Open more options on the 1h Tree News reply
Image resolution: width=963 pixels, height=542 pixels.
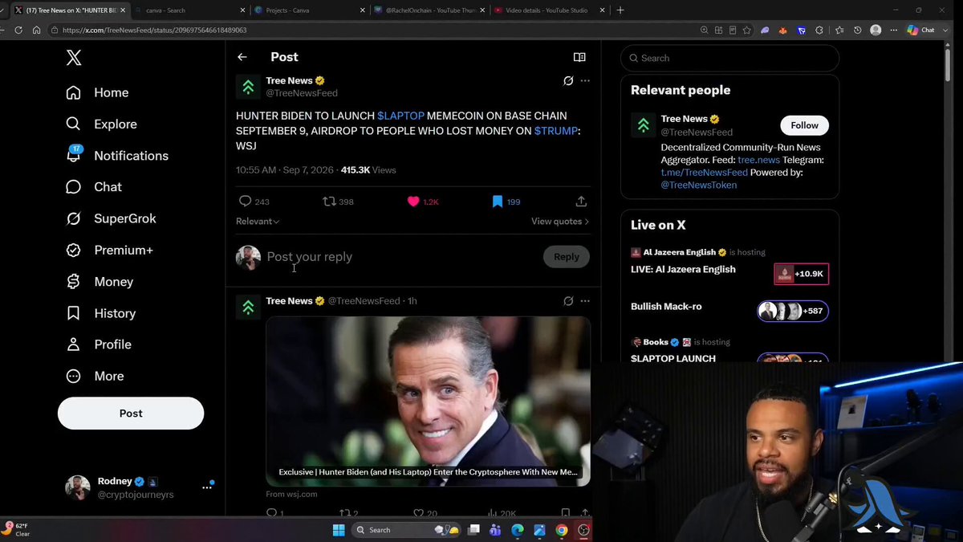coord(585,301)
